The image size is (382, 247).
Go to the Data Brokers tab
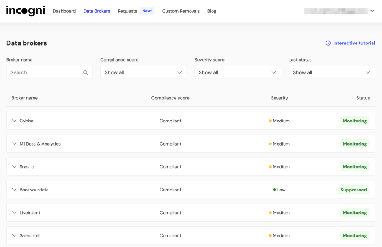click(x=97, y=11)
